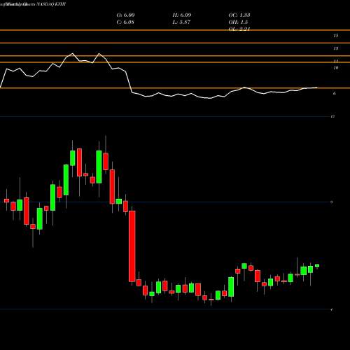Click the OH: 1.5 reading
This screenshot has width=350, height=350.
click(x=238, y=22)
